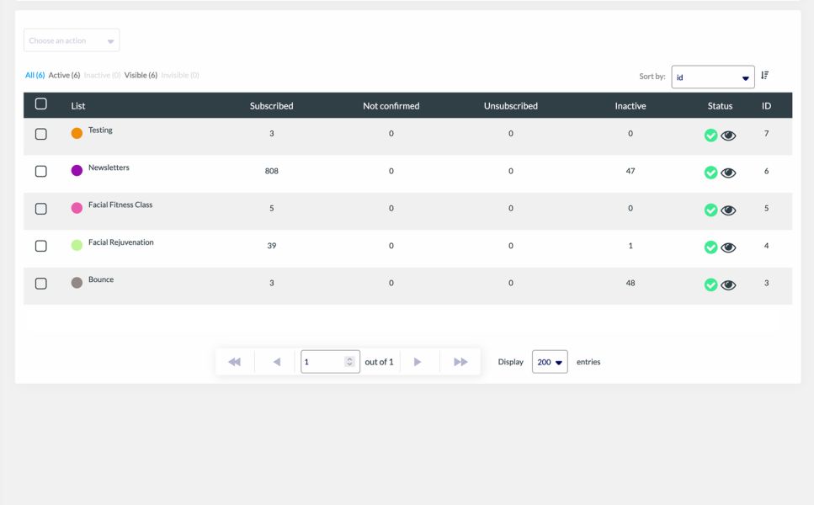The height and width of the screenshot is (505, 814).
Task: Filter by Active (6) lists
Action: [64, 76]
